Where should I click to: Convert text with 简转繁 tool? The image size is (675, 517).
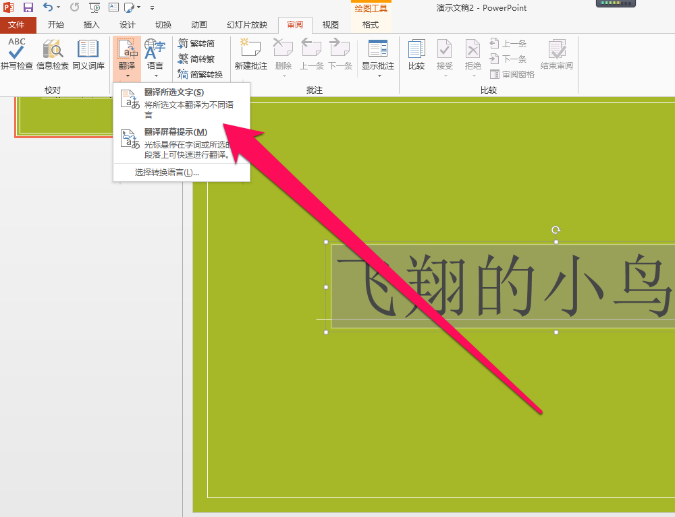(x=199, y=58)
